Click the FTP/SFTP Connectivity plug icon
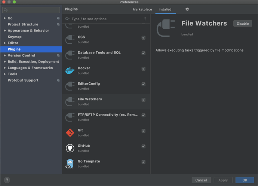The width and height of the screenshot is (258, 186). click(x=70, y=117)
